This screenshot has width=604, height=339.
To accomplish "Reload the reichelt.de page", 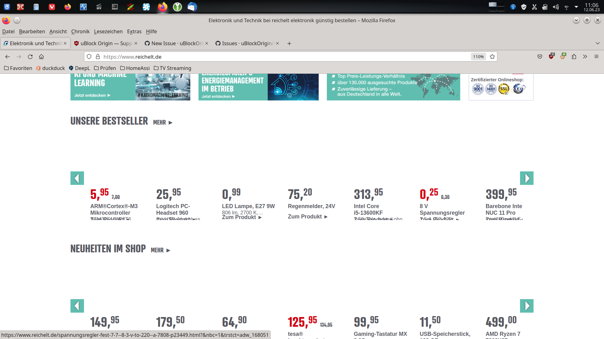I will (30, 57).
